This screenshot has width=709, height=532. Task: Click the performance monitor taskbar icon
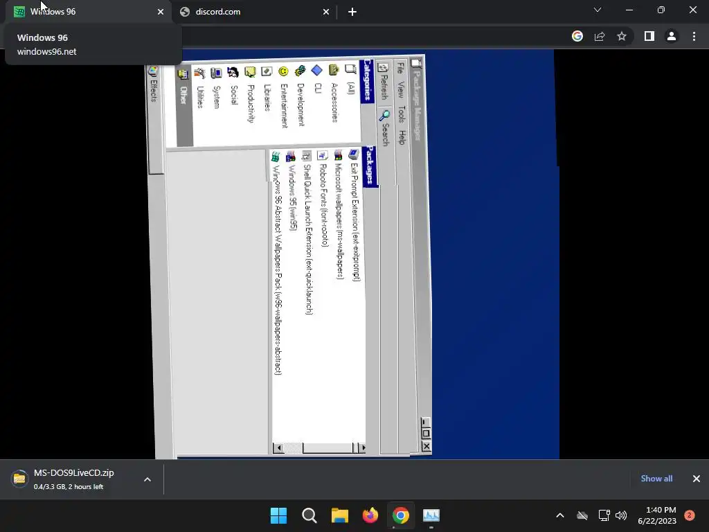pos(431,515)
